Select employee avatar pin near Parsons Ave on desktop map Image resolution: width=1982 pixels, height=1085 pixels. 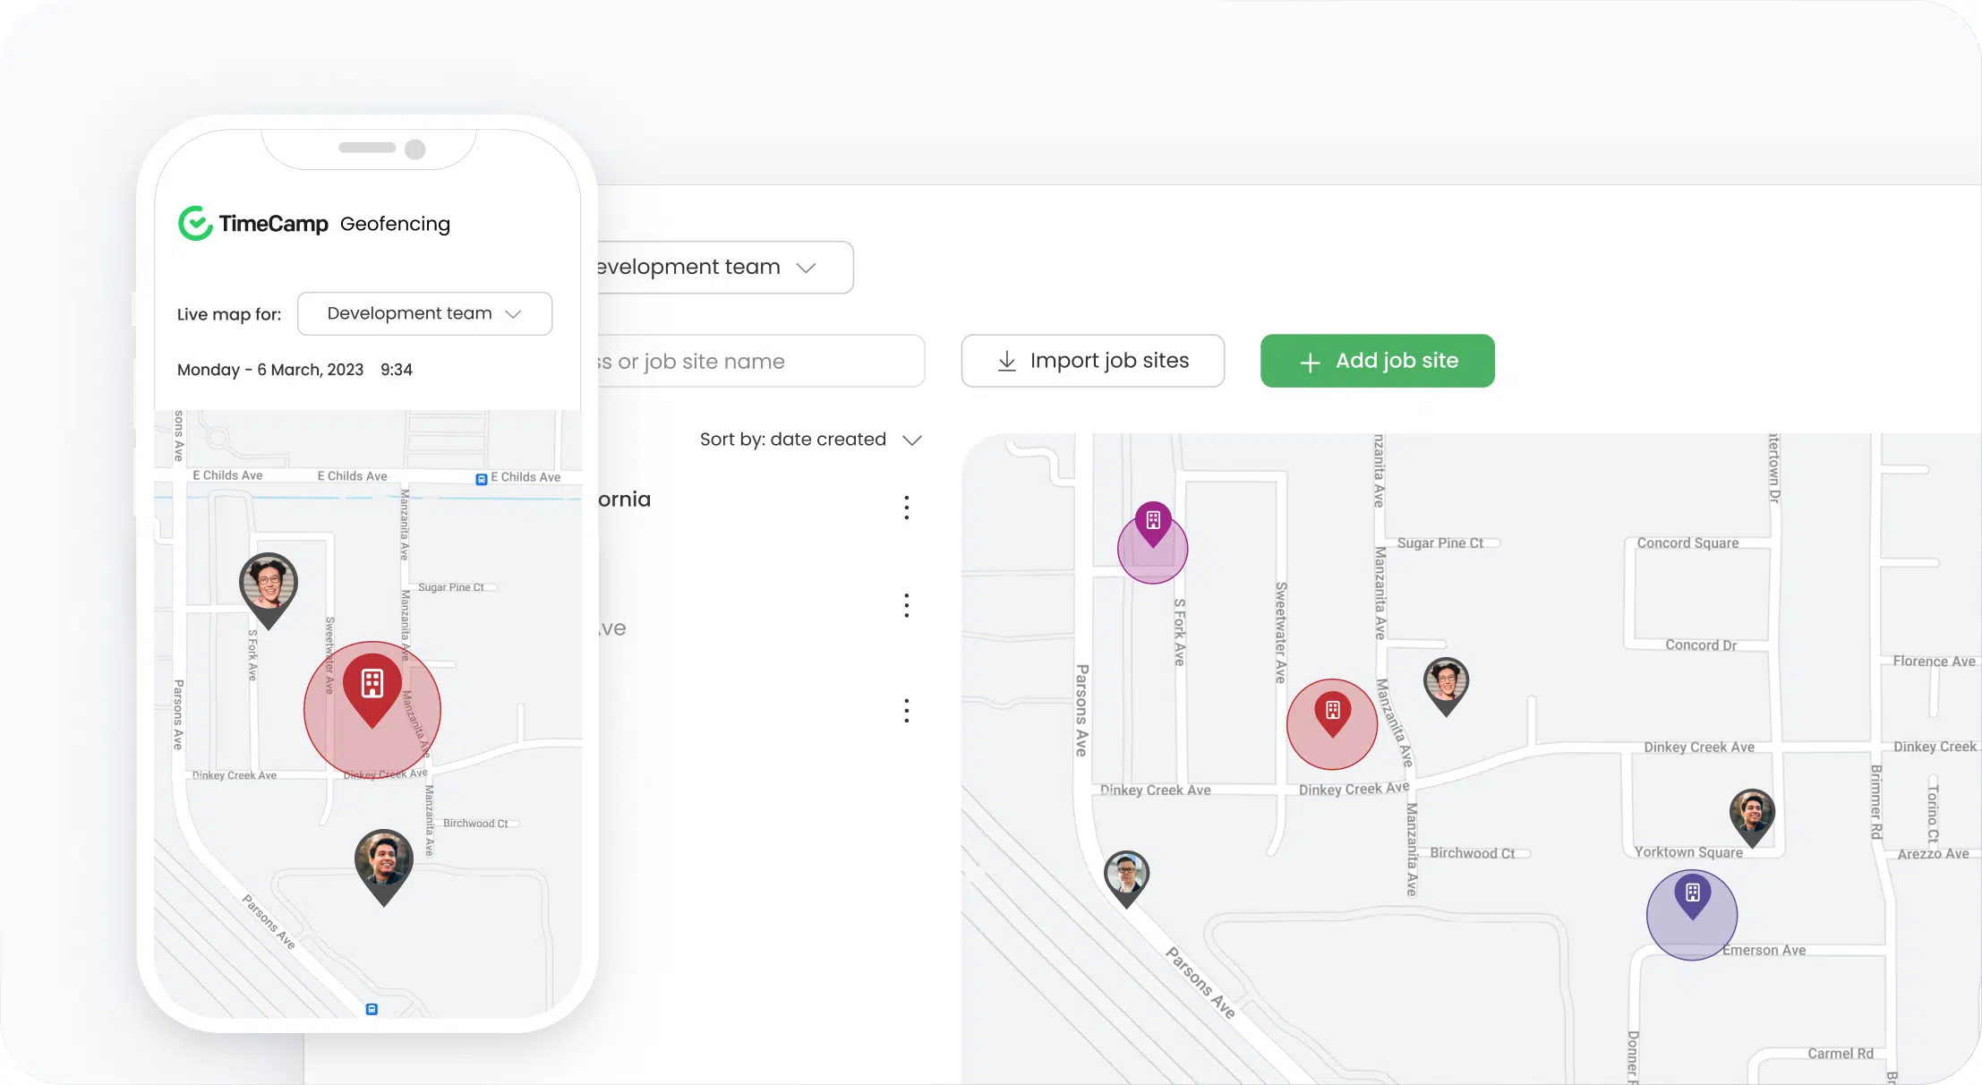[x=1126, y=875]
